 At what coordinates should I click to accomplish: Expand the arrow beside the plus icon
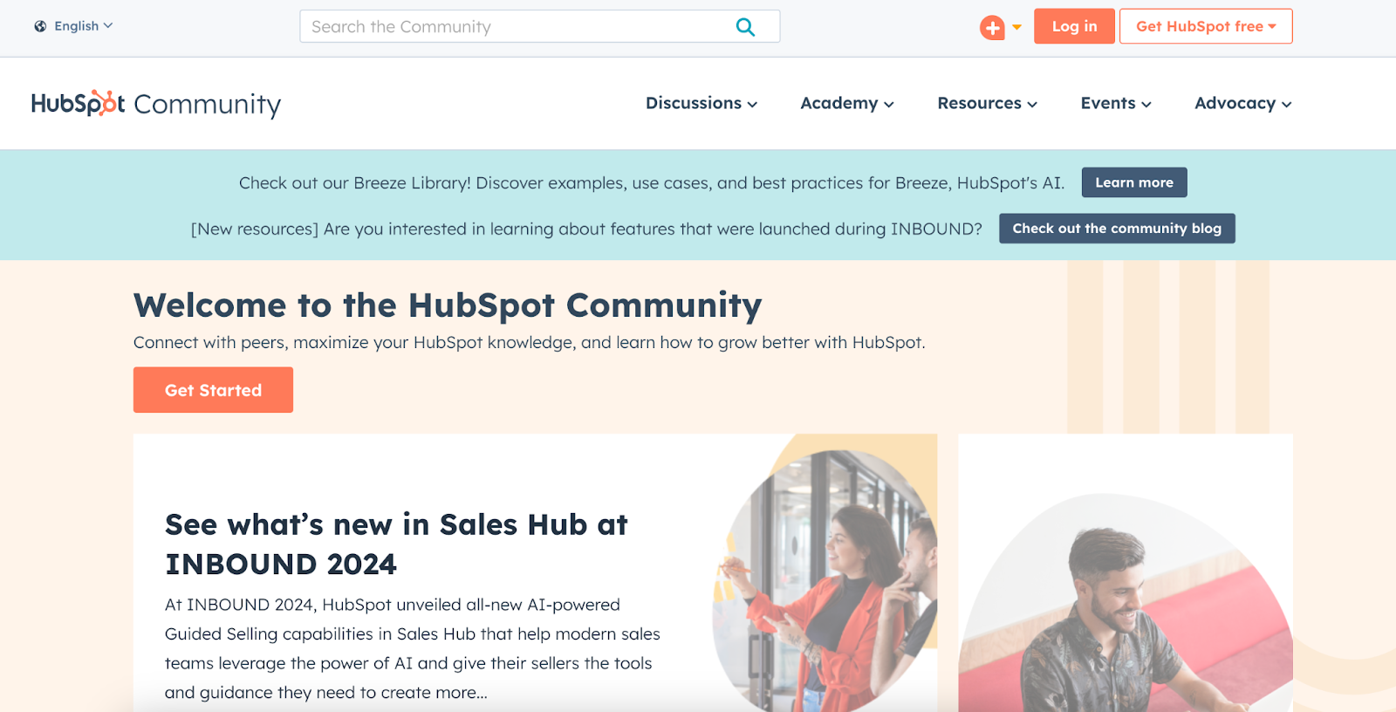pos(1016,27)
